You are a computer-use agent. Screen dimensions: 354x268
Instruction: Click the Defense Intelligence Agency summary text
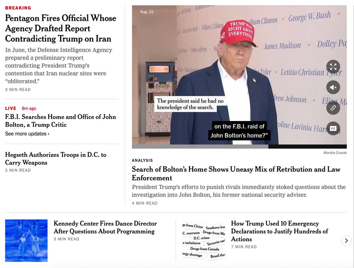[59, 65]
